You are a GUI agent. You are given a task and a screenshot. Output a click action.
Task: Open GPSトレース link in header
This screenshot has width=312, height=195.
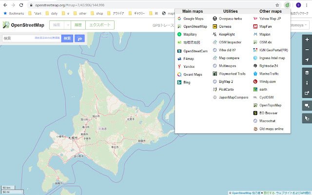click(x=163, y=25)
